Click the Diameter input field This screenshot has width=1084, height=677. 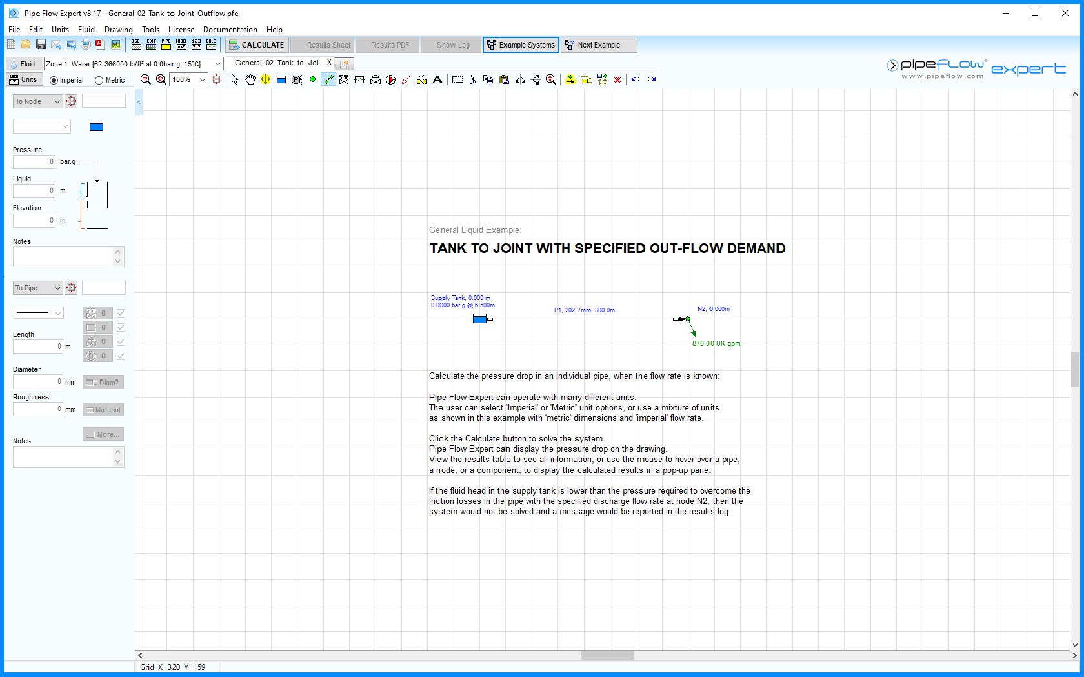[x=37, y=382]
